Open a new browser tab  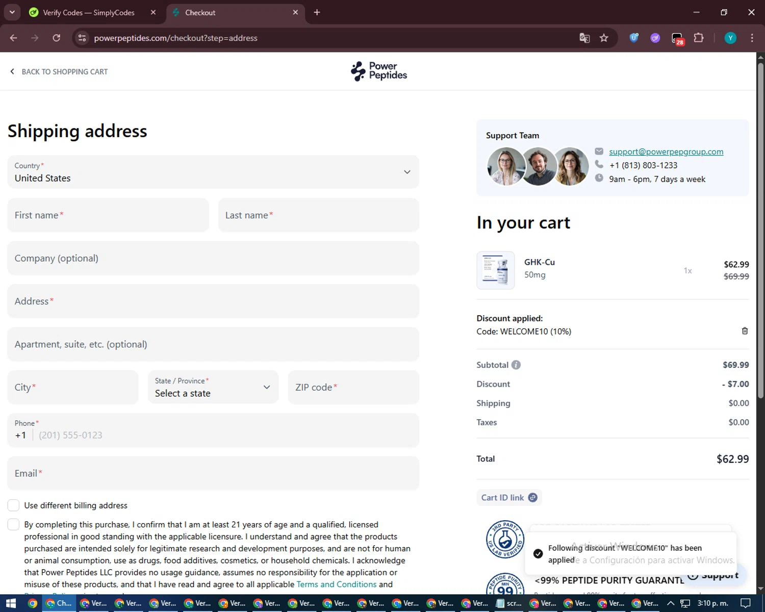pos(317,12)
